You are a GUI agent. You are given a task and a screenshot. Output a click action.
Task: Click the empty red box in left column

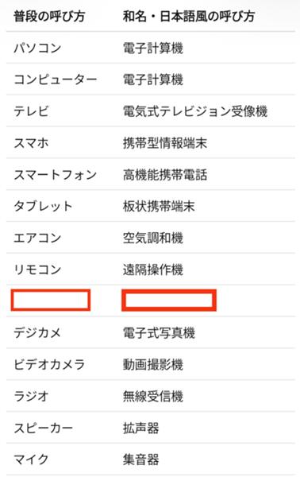point(51,301)
